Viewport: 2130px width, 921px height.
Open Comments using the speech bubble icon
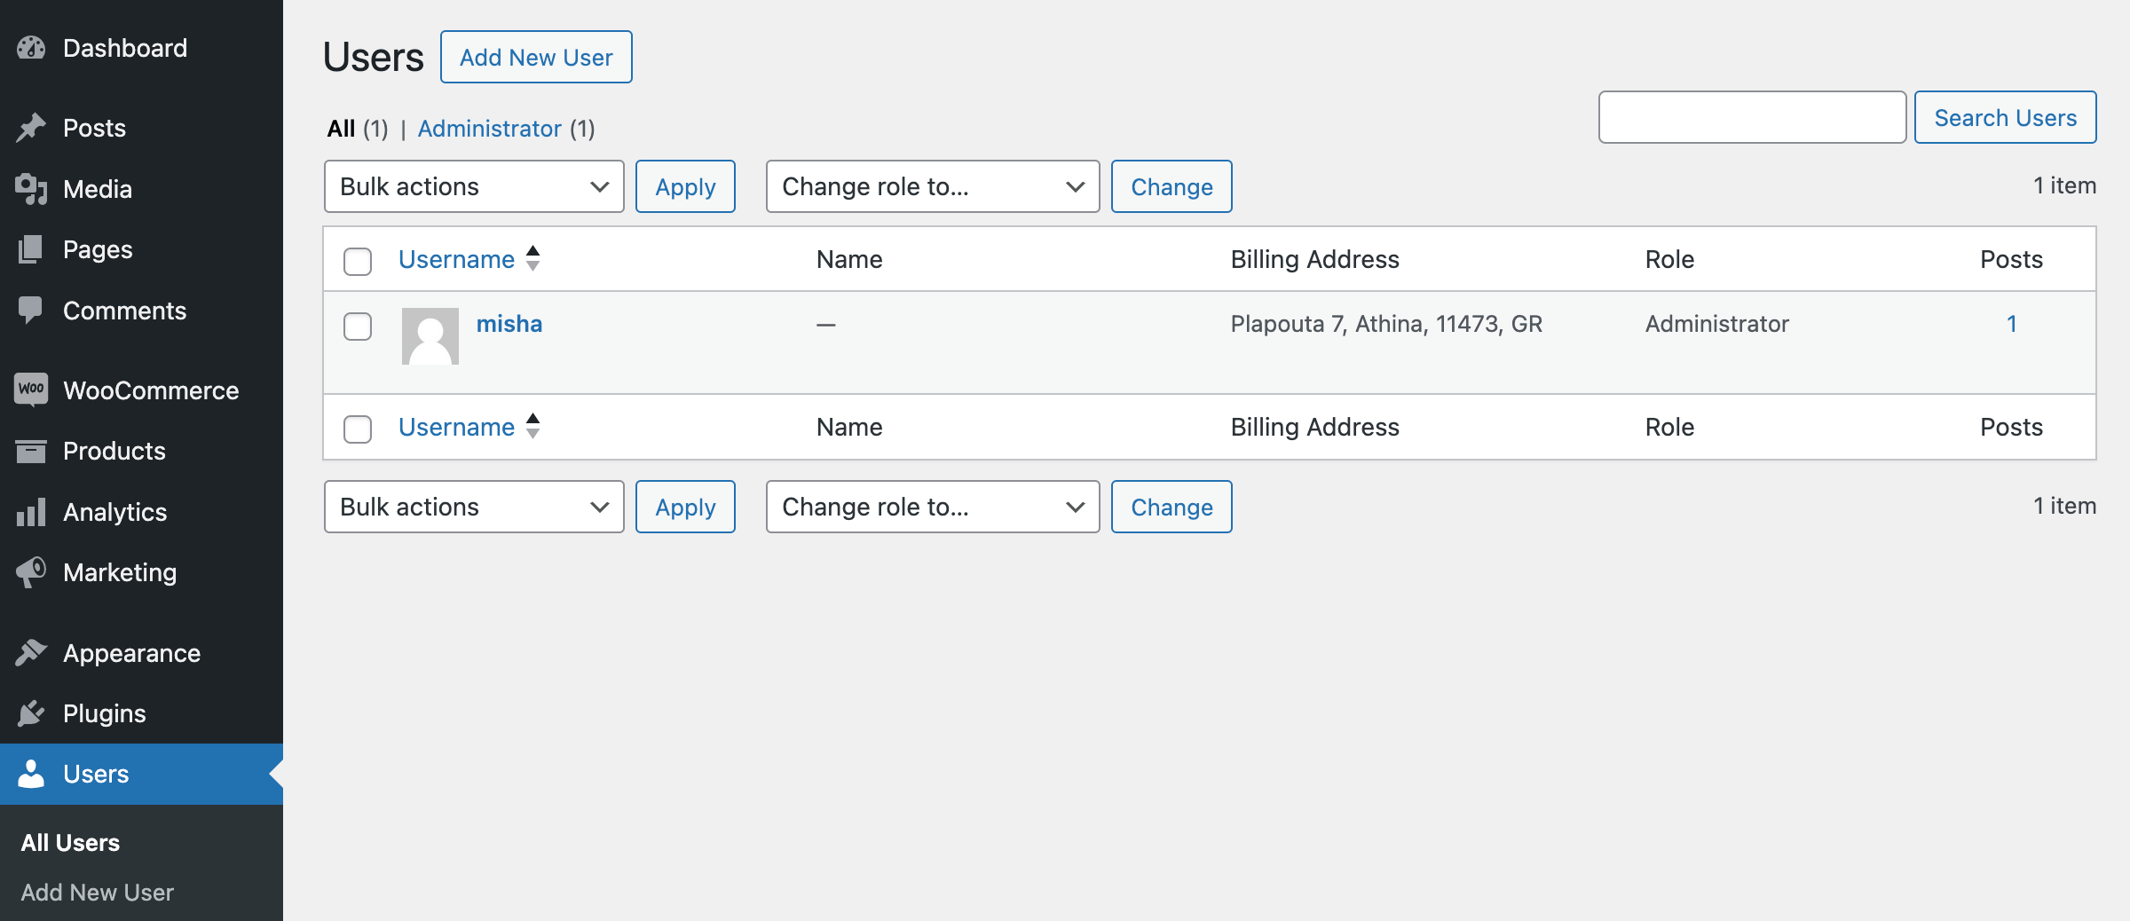tap(32, 310)
